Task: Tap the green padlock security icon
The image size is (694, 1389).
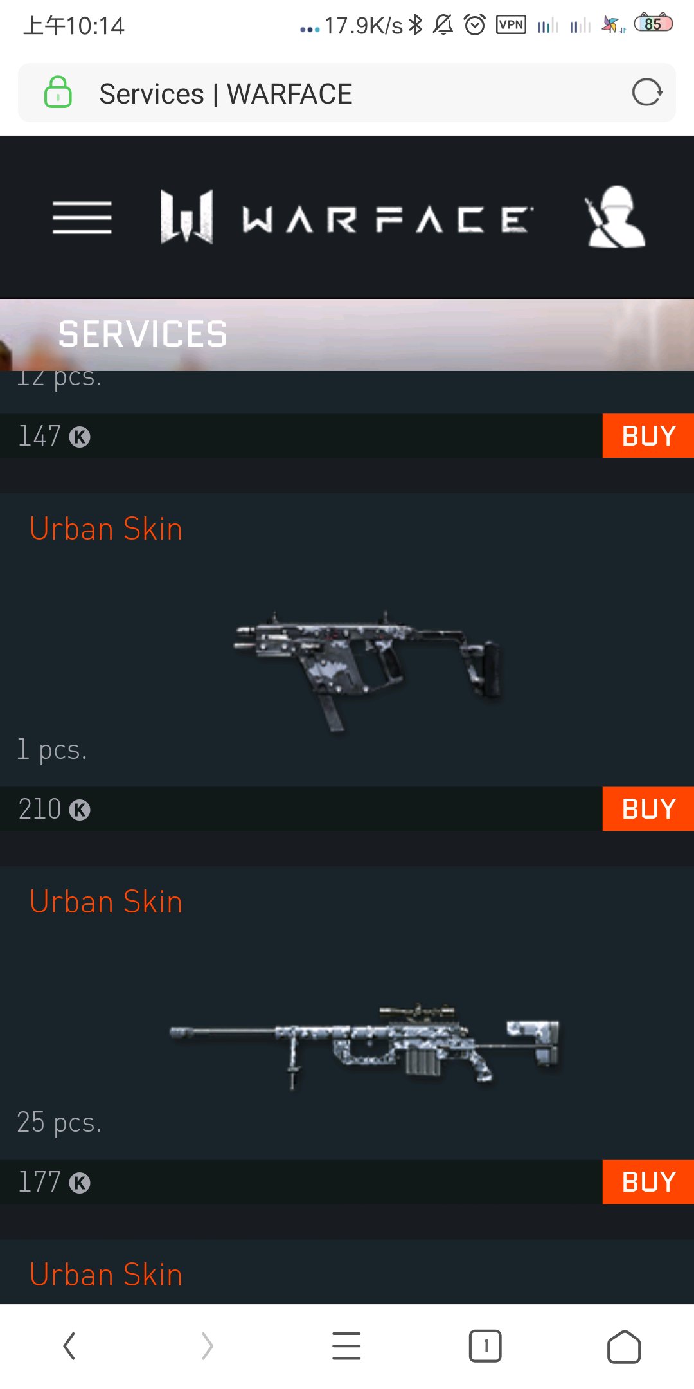Action: 58,92
